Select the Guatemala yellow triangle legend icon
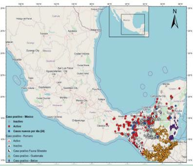 [x=9, y=156]
